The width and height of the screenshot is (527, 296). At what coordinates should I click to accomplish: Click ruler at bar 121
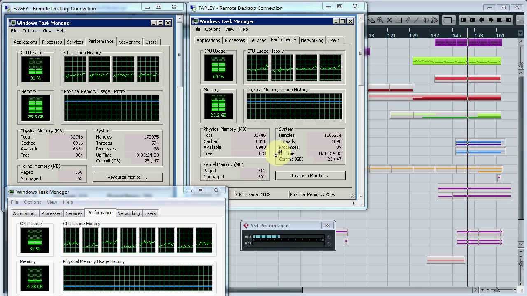click(392, 36)
